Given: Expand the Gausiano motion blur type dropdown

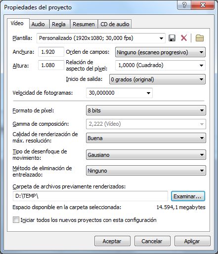Looking at the screenshot, I should pyautogui.click(x=146, y=154).
